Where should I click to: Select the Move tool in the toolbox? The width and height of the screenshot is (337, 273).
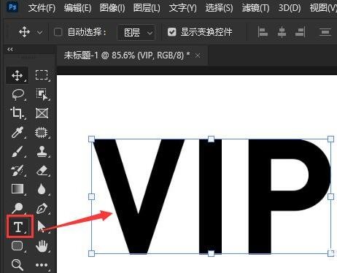18,75
